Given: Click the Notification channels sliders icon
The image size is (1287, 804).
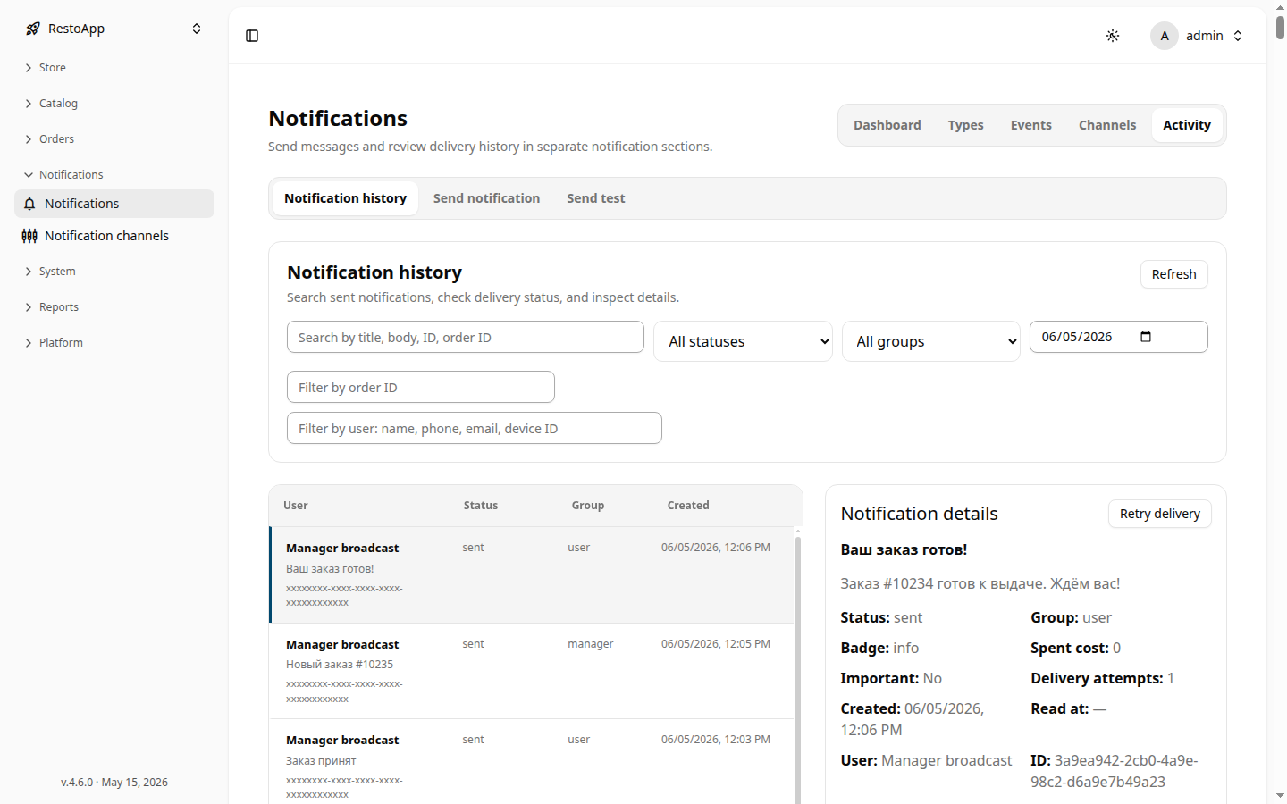Looking at the screenshot, I should click(29, 236).
